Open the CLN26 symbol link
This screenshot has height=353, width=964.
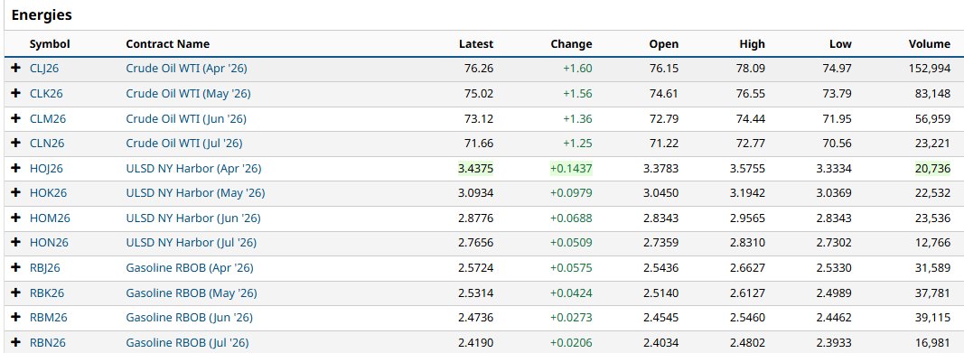click(x=47, y=143)
